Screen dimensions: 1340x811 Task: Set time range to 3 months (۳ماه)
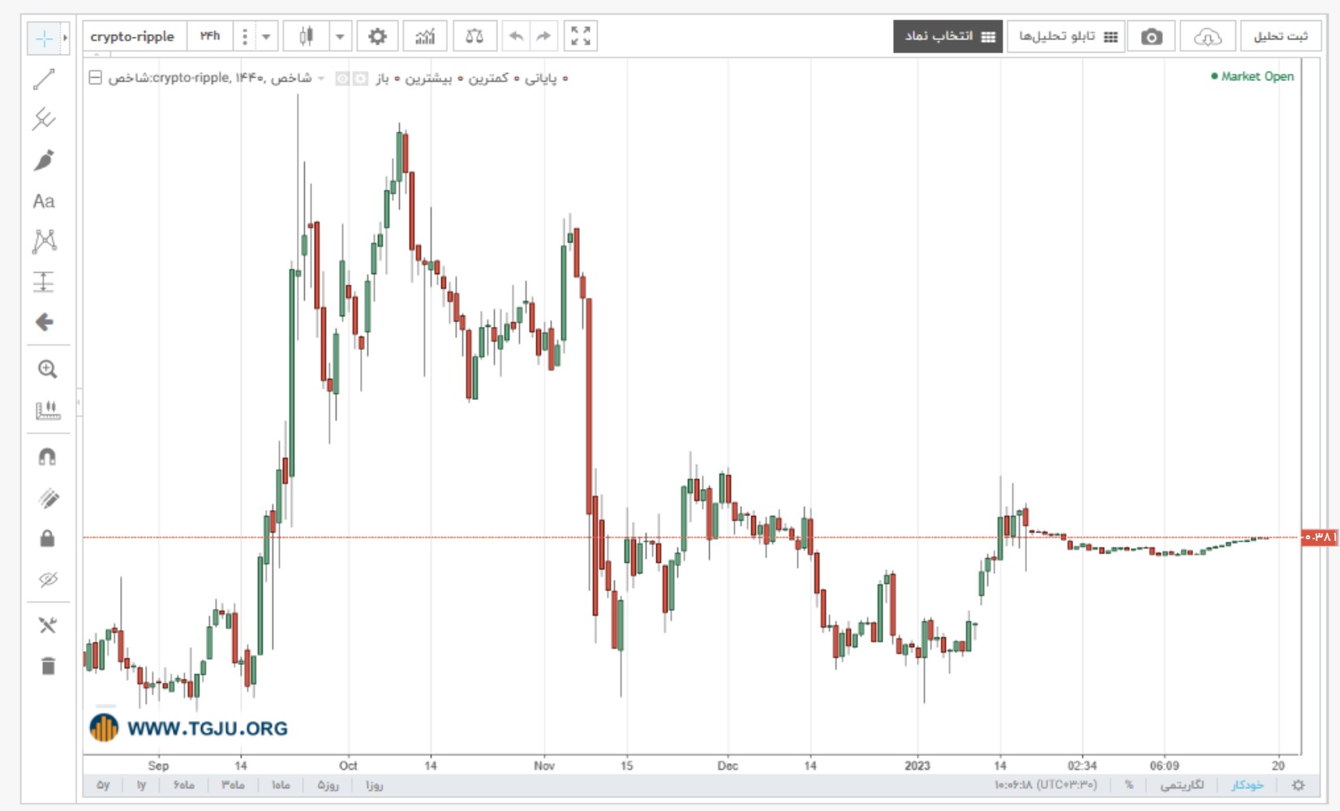[x=233, y=785]
